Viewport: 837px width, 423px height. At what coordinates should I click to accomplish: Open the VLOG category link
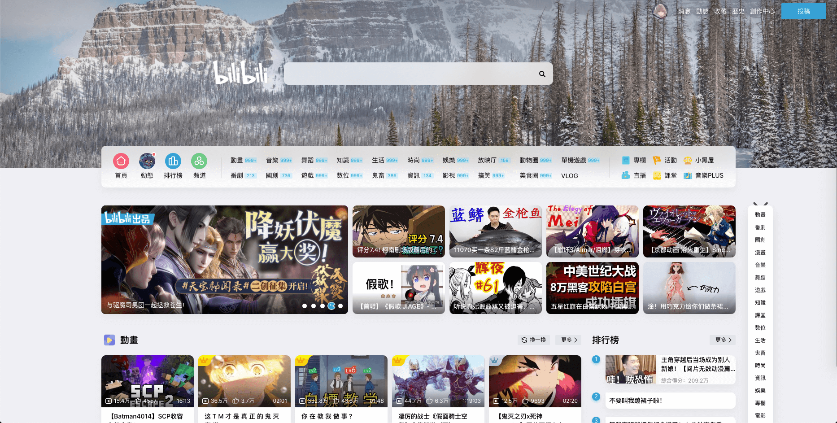[570, 176]
